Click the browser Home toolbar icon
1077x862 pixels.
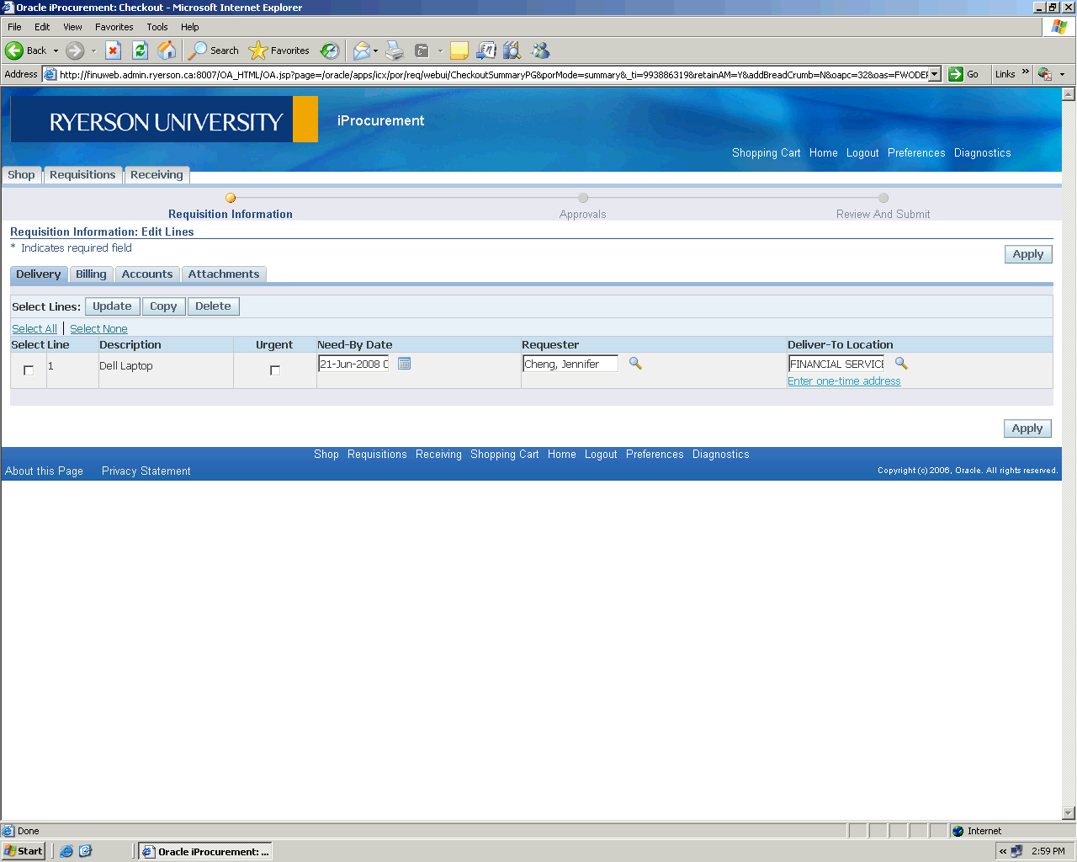167,51
